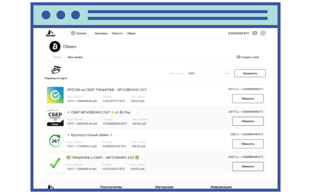Click the Информация footer heading
The width and height of the screenshot is (311, 194).
pyautogui.click(x=221, y=187)
